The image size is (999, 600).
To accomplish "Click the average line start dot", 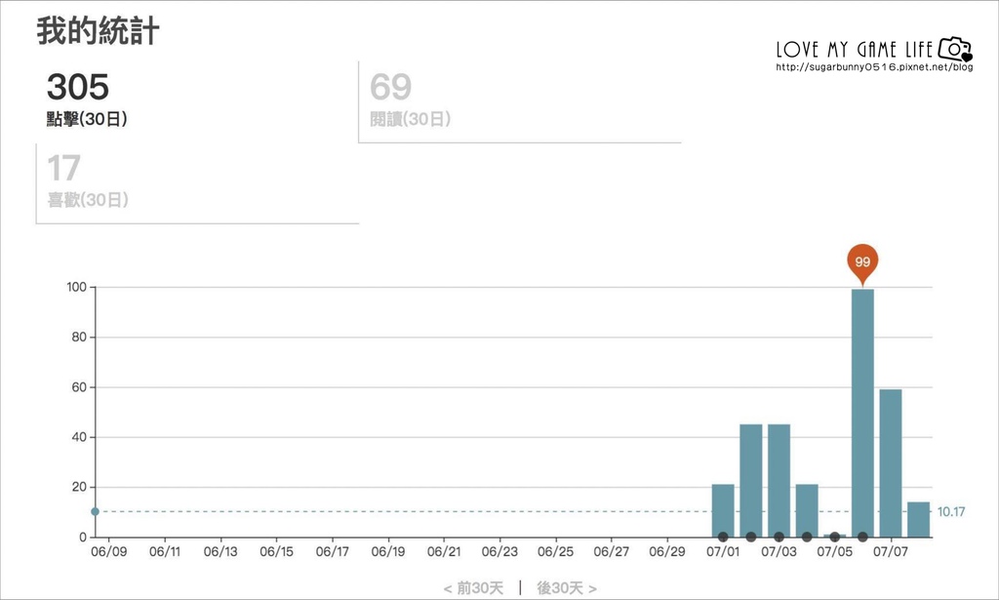I will pyautogui.click(x=95, y=511).
